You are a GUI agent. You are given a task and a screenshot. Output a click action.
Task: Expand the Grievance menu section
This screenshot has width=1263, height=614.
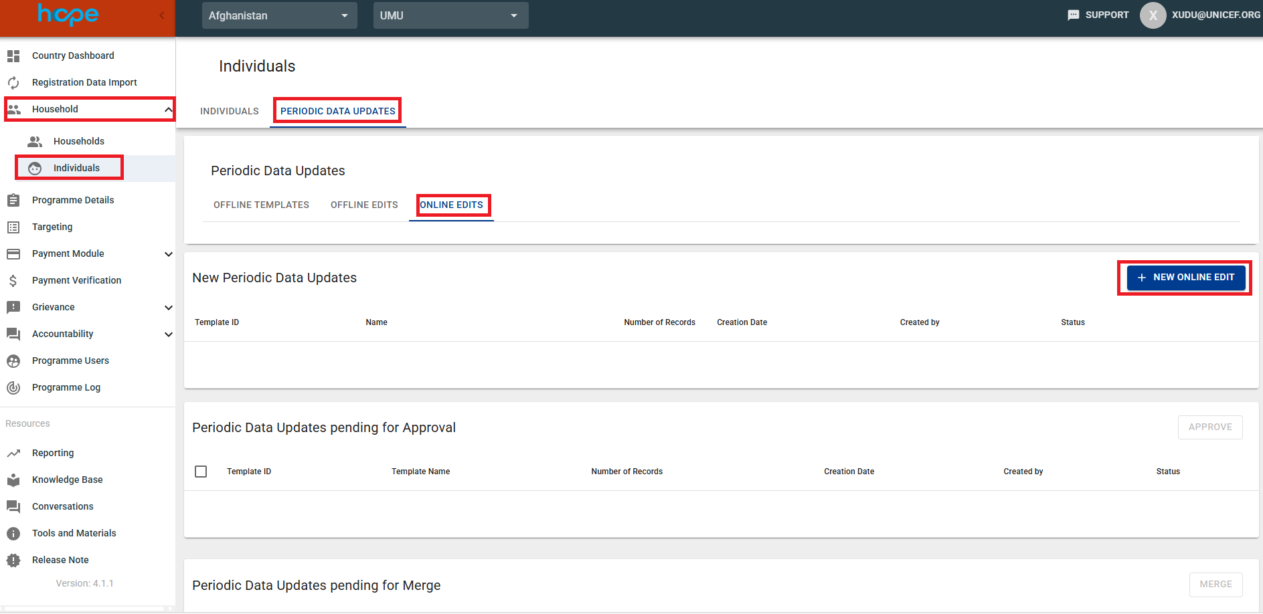pos(169,308)
